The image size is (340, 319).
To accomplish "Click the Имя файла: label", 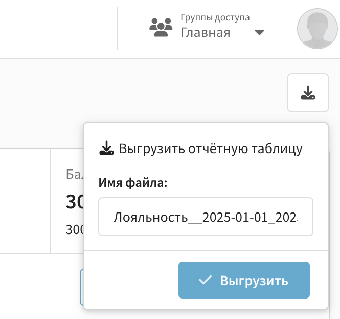I will pyautogui.click(x=133, y=183).
